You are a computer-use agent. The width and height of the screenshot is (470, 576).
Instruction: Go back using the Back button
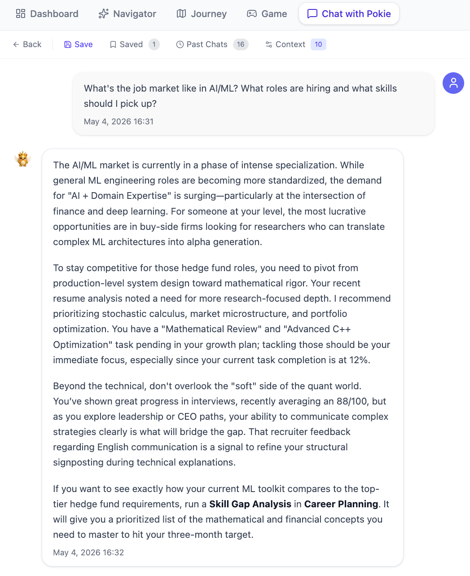27,44
